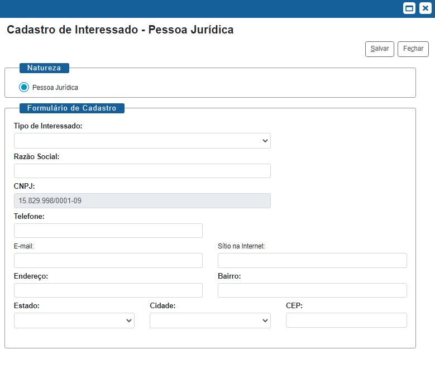Screen dimensions: 435x373
Task: Open the Cidade dropdown list
Action: 210,321
